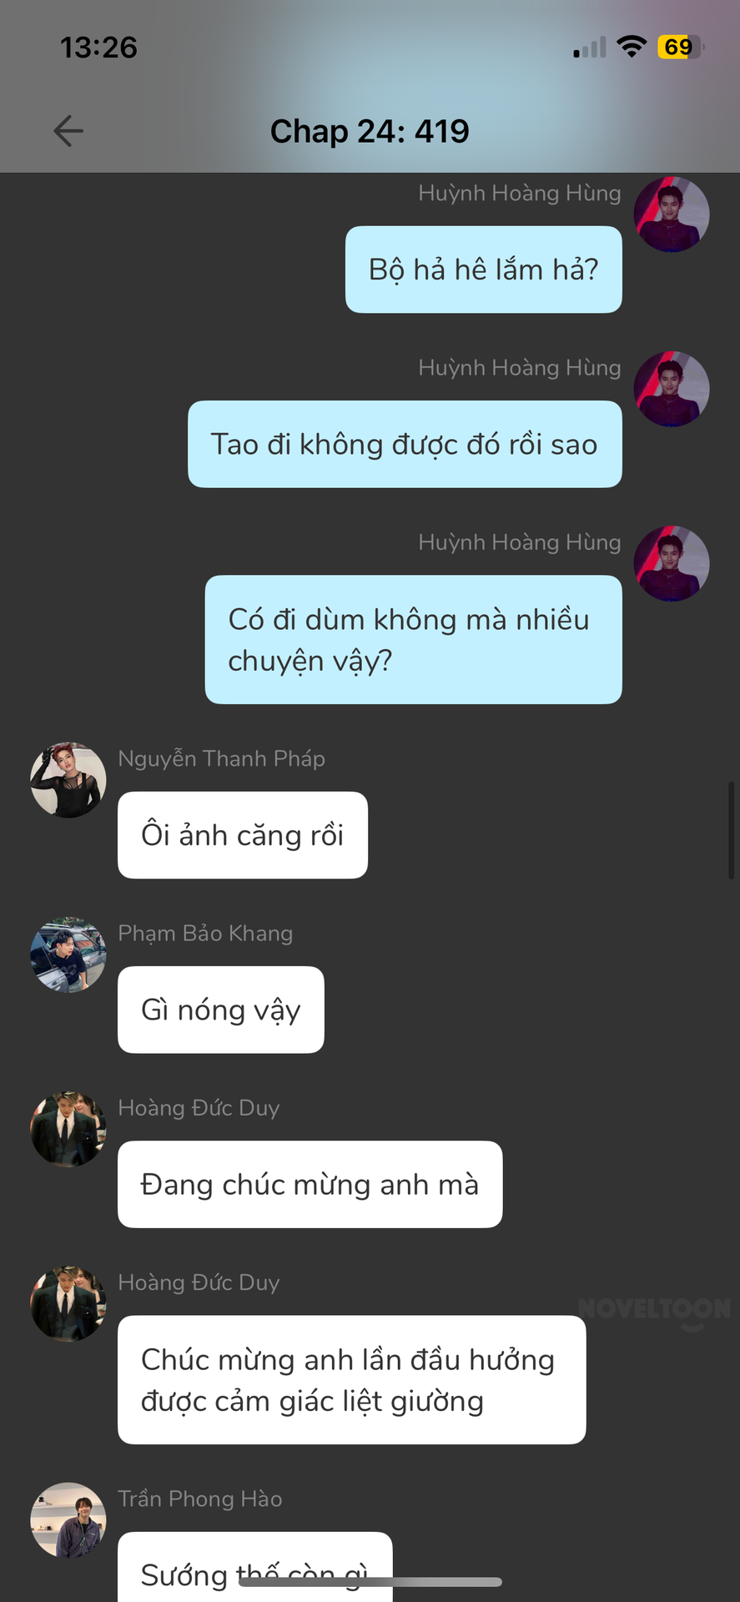Tap the "Tao đi không được đó rồi sao" bubble
The image size is (740, 1602).
[405, 444]
